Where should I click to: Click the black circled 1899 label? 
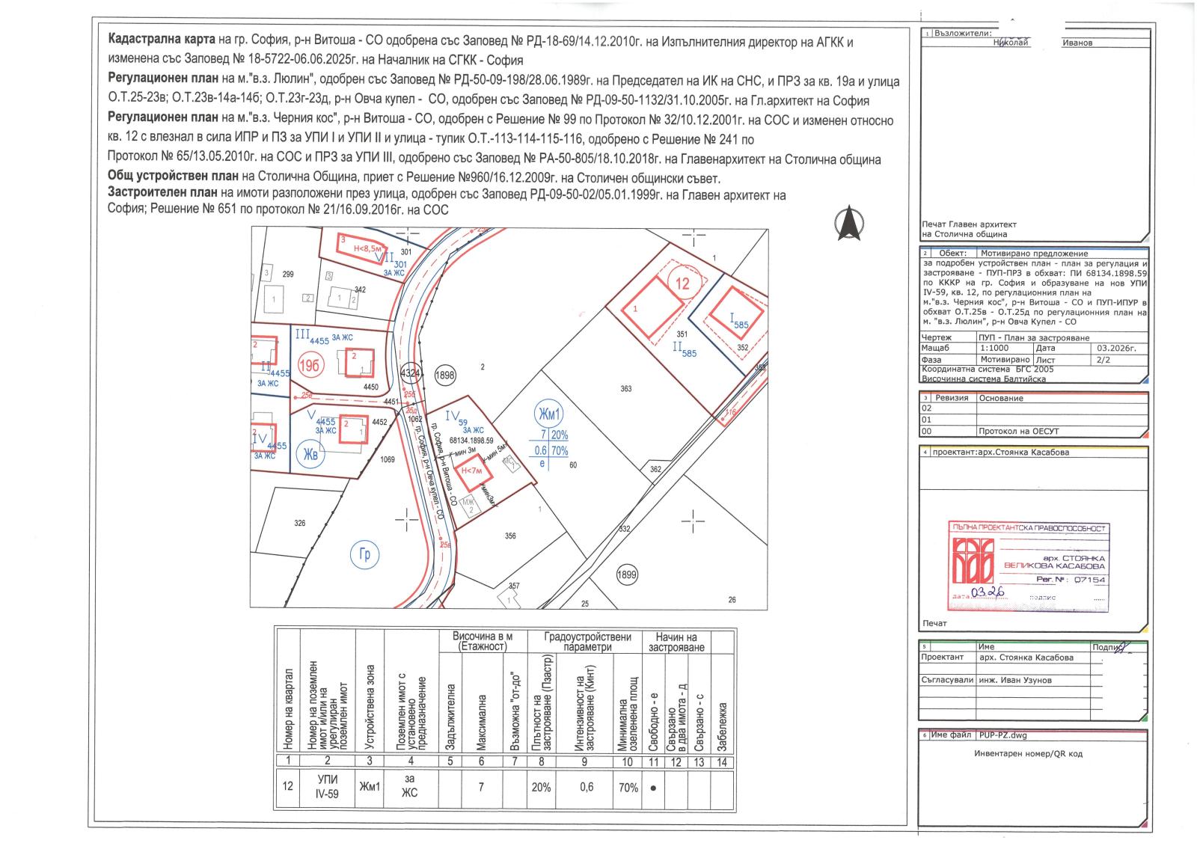[627, 574]
